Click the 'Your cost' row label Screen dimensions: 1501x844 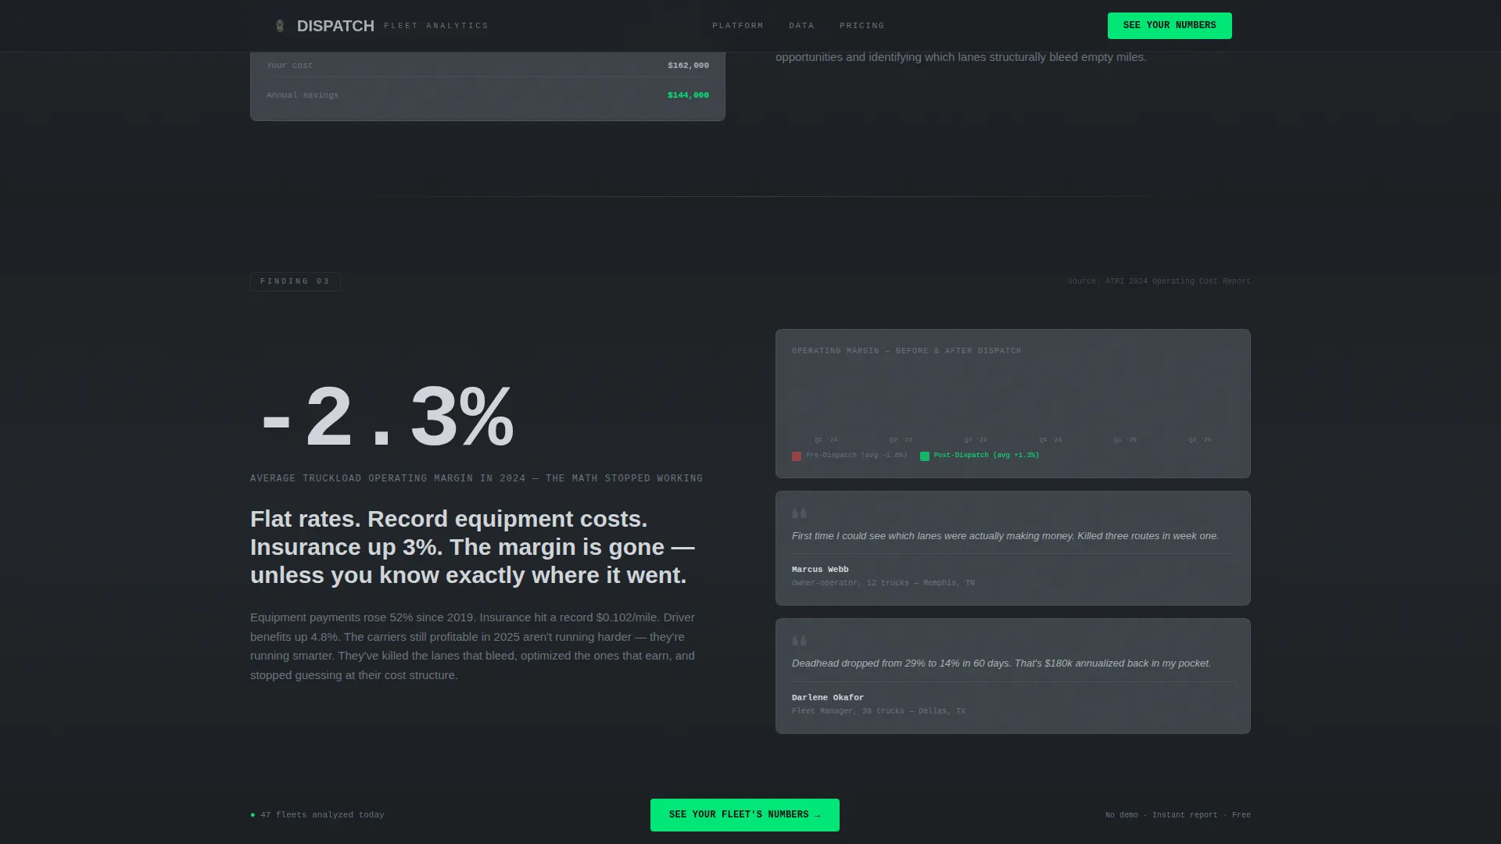pos(289,66)
